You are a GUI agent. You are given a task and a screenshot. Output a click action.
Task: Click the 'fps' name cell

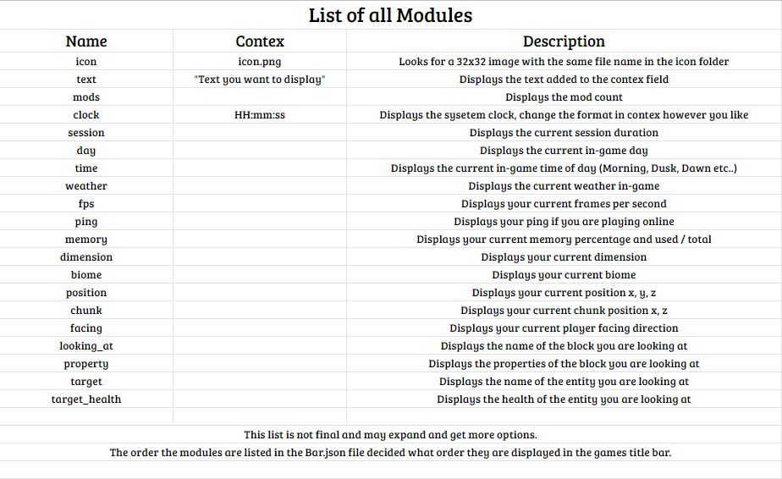(x=86, y=204)
